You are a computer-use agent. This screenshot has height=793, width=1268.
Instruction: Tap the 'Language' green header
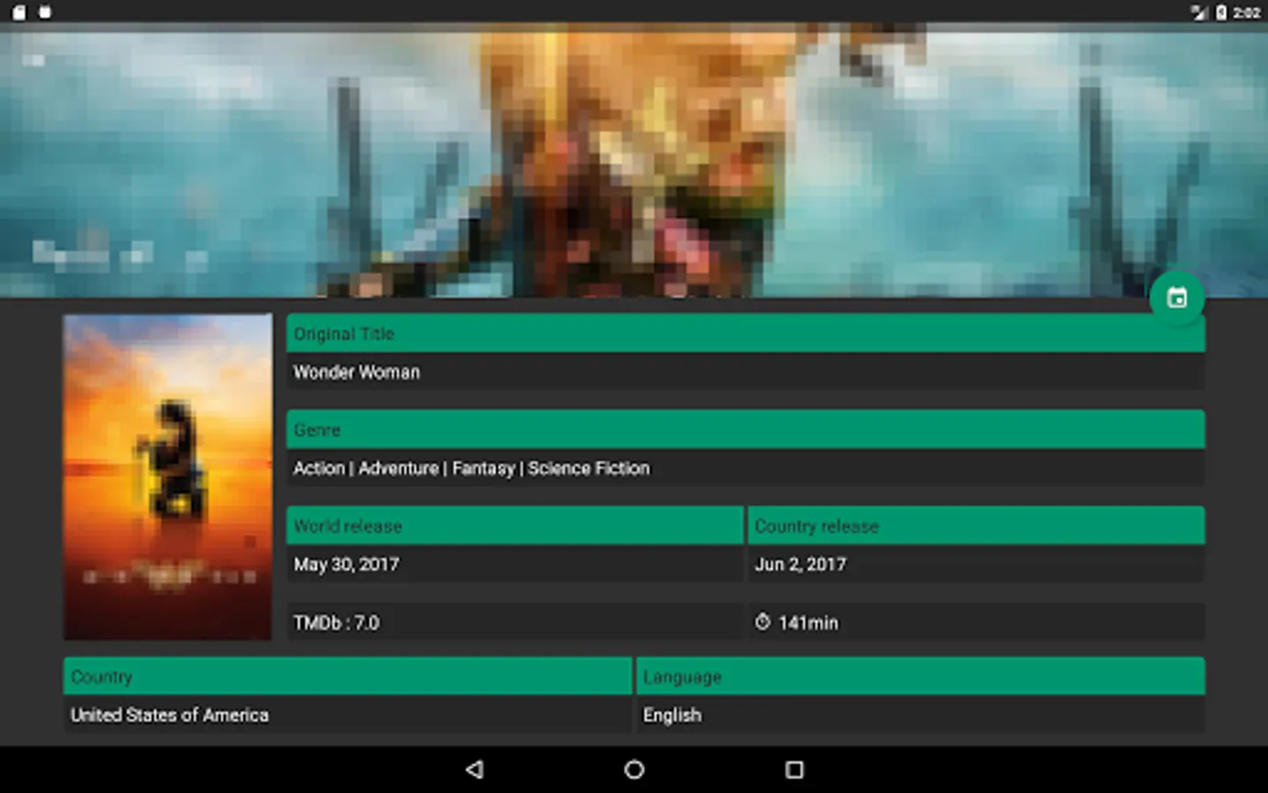coord(921,676)
